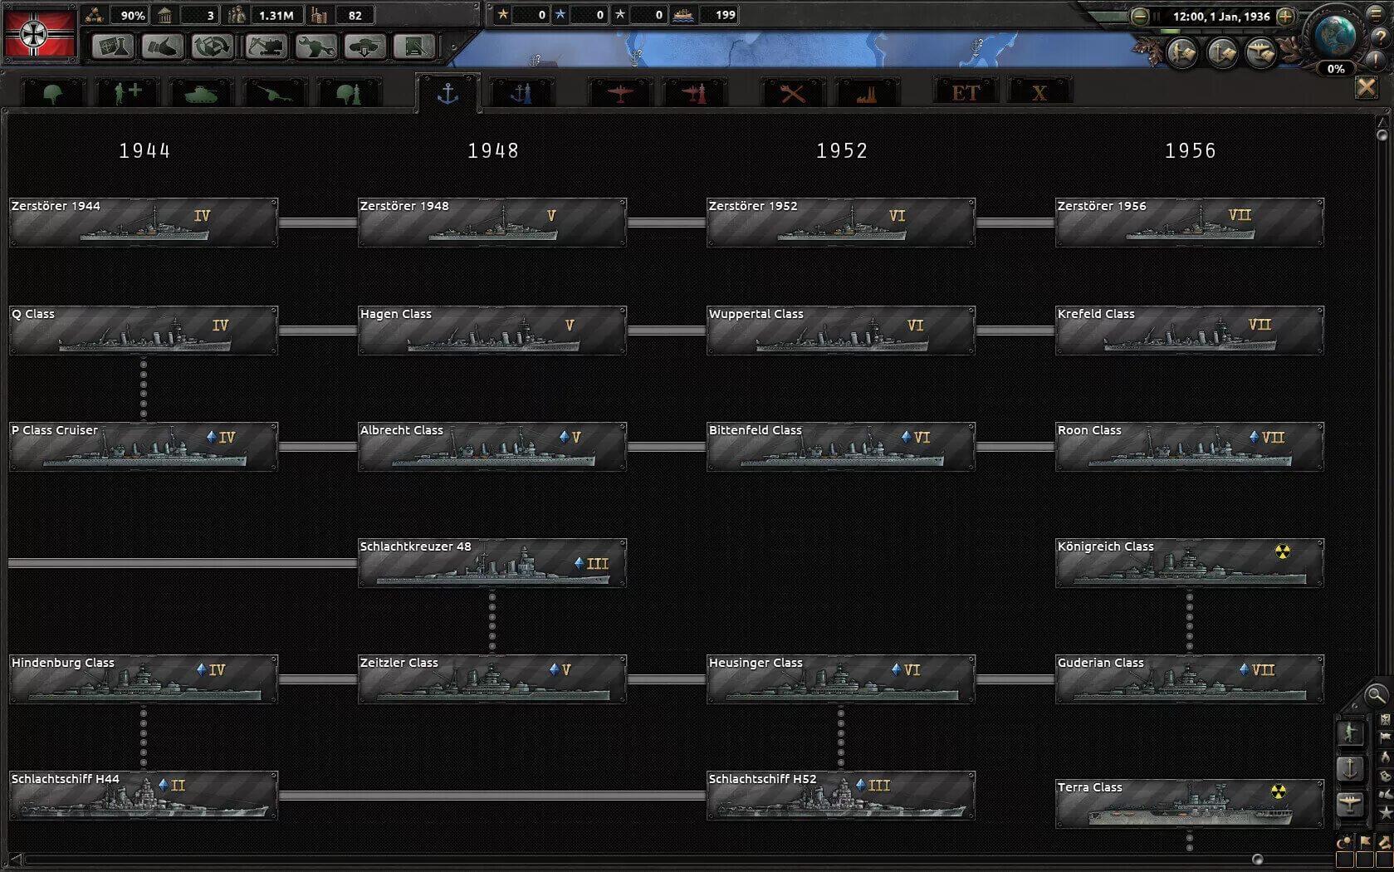Select the Hagen Class technology
The image size is (1394, 872).
click(492, 330)
